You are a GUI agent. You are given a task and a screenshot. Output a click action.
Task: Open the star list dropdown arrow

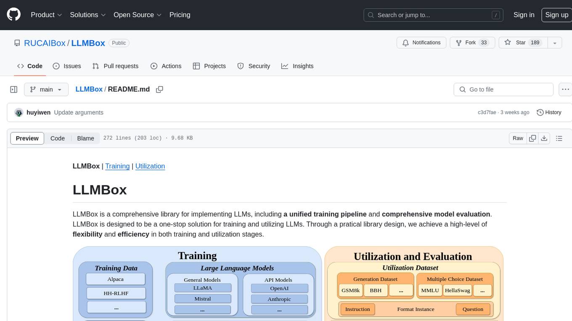[x=555, y=43]
